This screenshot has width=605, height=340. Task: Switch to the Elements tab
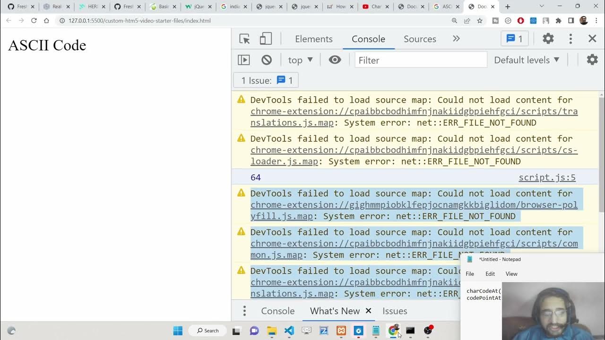[x=313, y=39]
